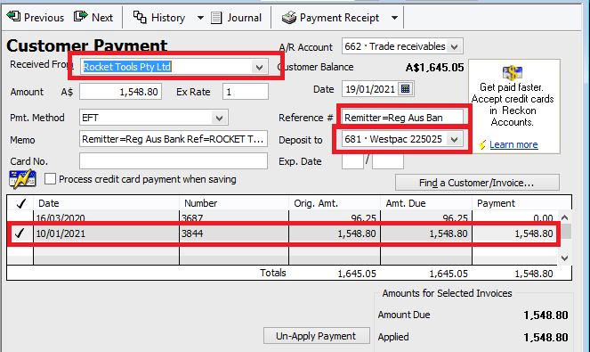This screenshot has height=352, width=590.
Task: Click the Un-Apply Payment button
Action: [317, 336]
